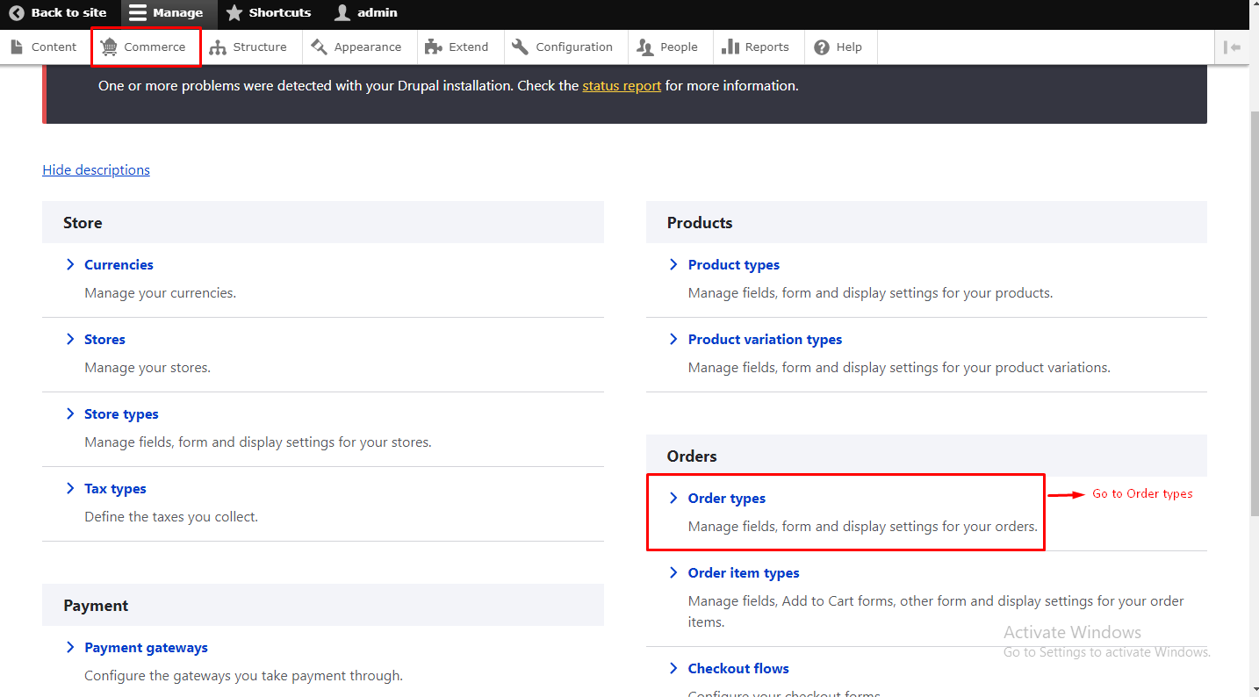Go to Order types
Screen dimensions: 1259x697
click(726, 499)
